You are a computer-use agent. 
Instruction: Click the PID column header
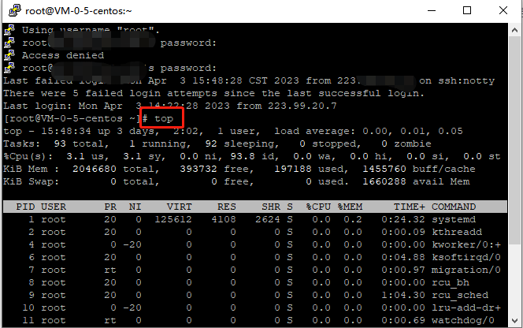coord(25,207)
